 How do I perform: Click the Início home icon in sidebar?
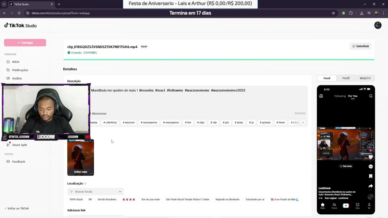8,62
